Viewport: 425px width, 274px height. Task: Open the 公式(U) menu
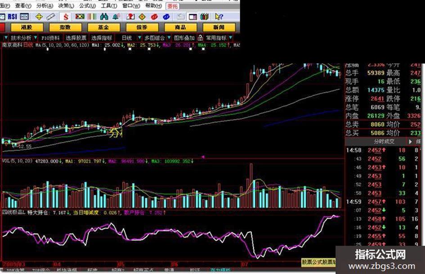coord(88,6)
